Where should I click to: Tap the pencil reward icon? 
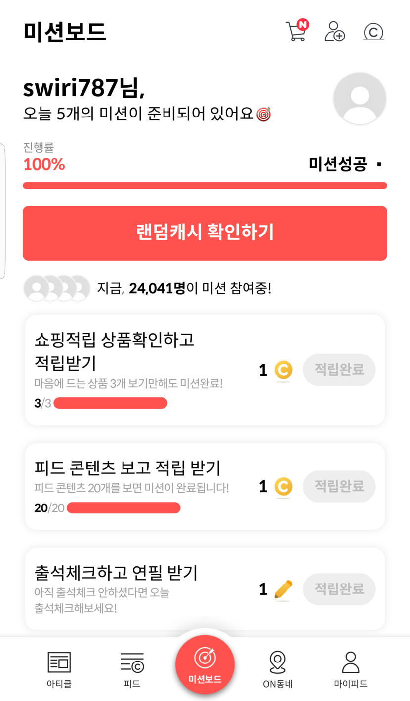(283, 589)
